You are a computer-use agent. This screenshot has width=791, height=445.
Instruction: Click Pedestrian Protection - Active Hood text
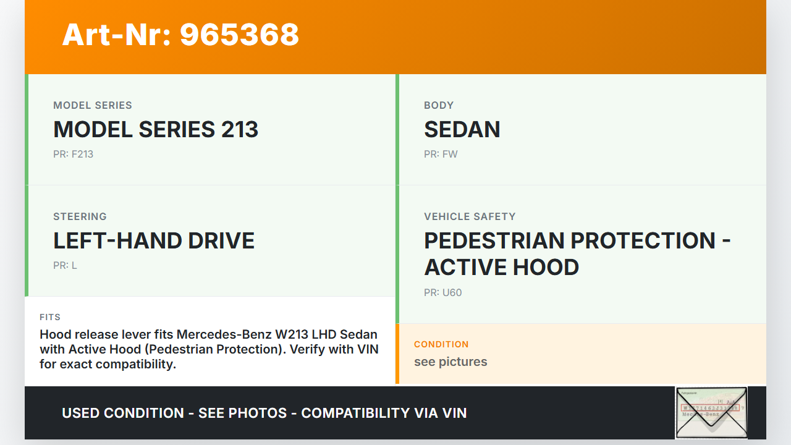coord(577,253)
